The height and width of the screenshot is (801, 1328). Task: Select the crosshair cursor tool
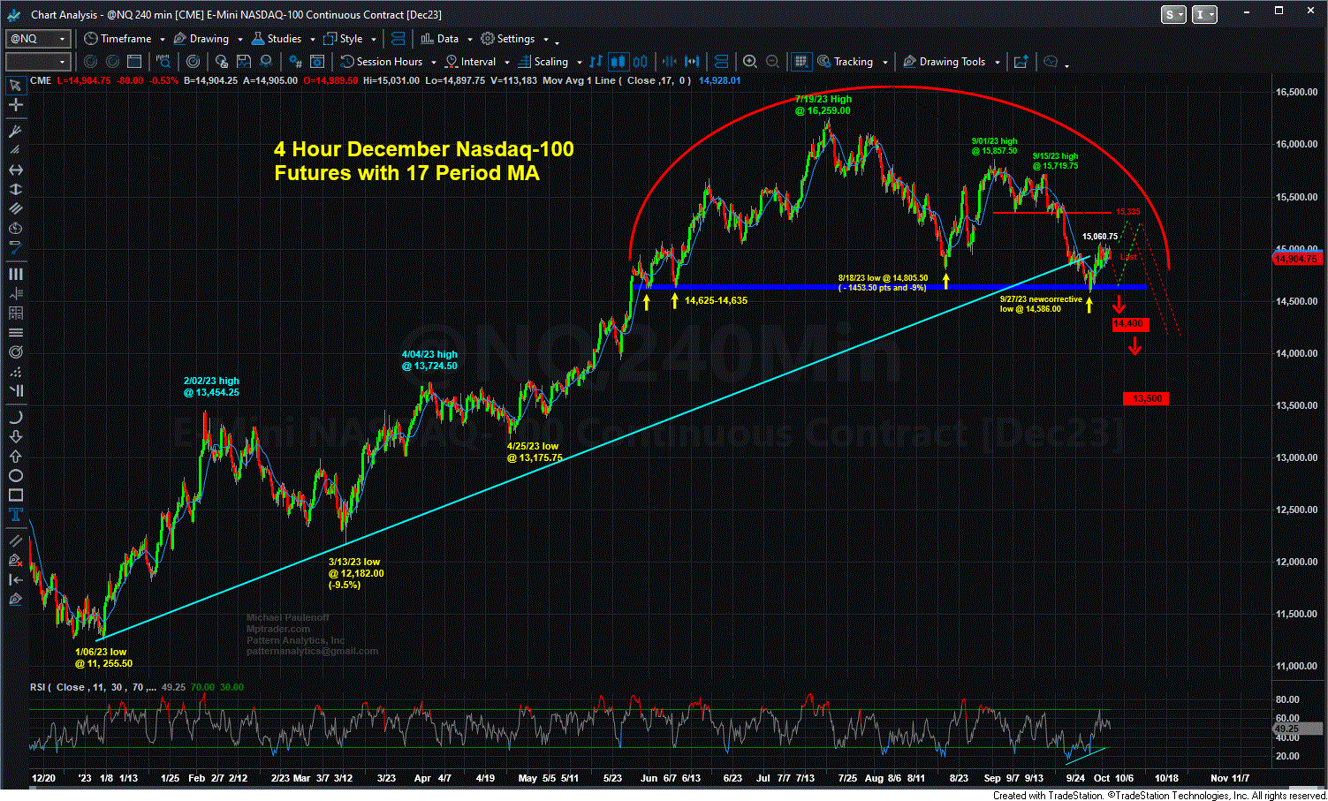pyautogui.click(x=14, y=104)
